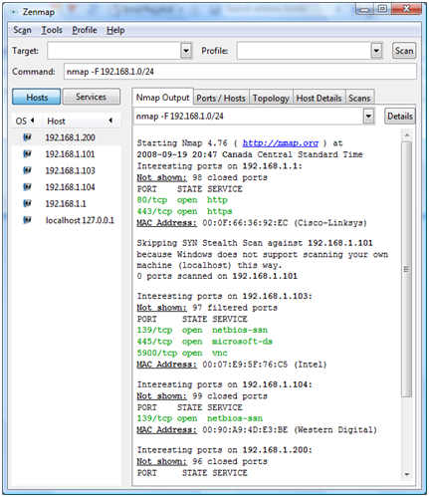429x497 pixels.
Task: Click the Intel MAC Address line
Action: 232,365
